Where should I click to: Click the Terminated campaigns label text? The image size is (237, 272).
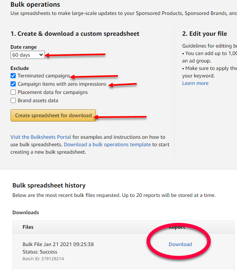(44, 76)
